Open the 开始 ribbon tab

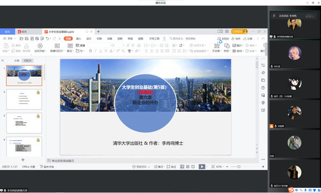(68, 38)
